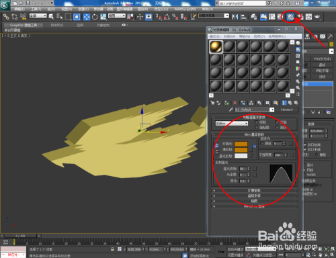Open the Curve Editor icon
This screenshot has height=258, width=336.
click(271, 17)
